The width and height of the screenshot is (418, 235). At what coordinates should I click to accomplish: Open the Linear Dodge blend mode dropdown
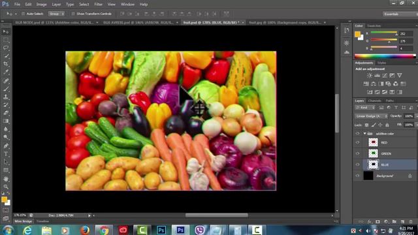[372, 116]
